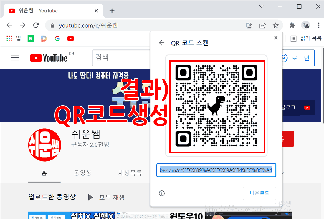Click the YouTube search (검색) field
The width and height of the screenshot is (324, 219).
click(121, 58)
